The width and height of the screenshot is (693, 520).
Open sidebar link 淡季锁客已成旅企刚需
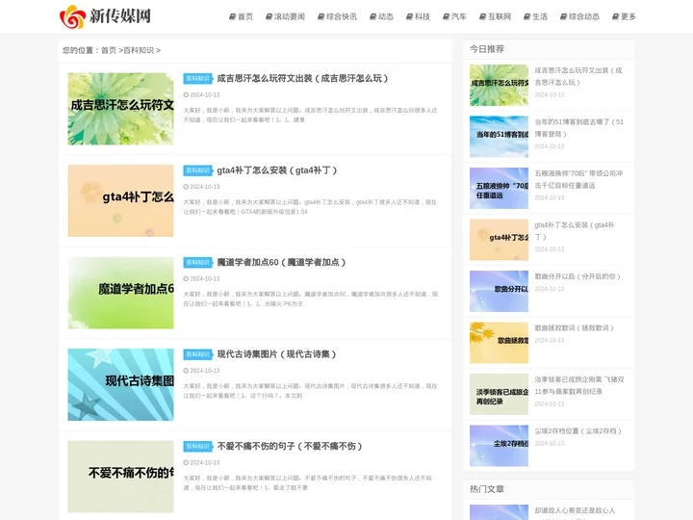(579, 385)
